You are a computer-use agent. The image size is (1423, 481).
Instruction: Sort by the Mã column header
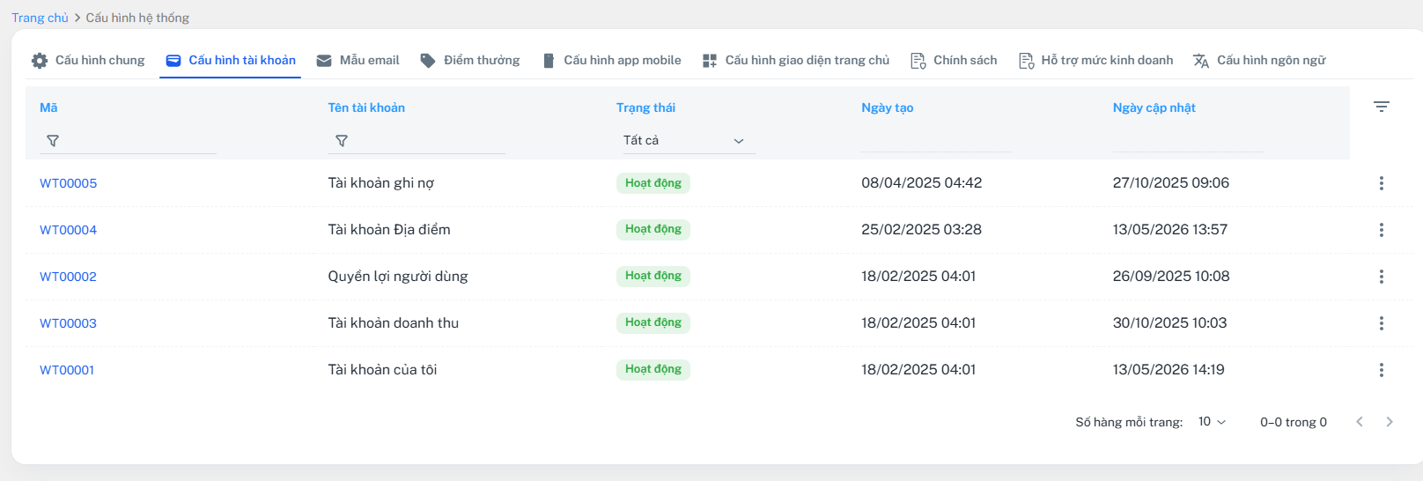point(48,107)
